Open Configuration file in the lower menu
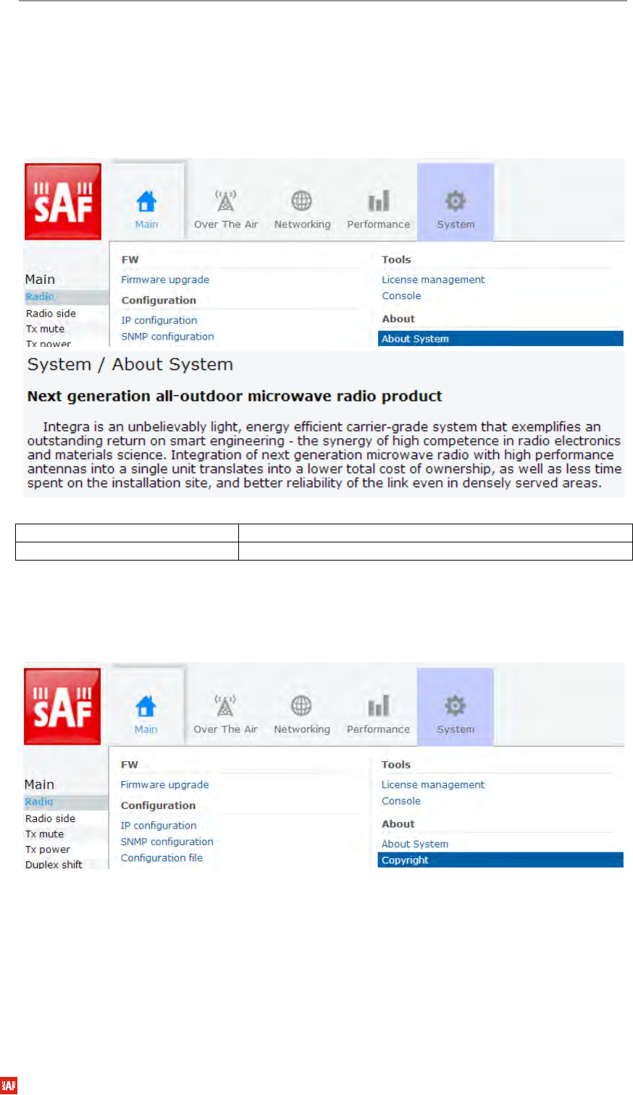Image resolution: width=633 pixels, height=1095 pixels. pyautogui.click(x=162, y=857)
